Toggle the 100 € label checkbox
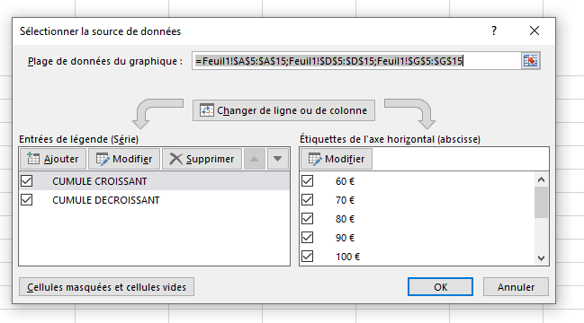This screenshot has height=323, width=584. coord(307,257)
